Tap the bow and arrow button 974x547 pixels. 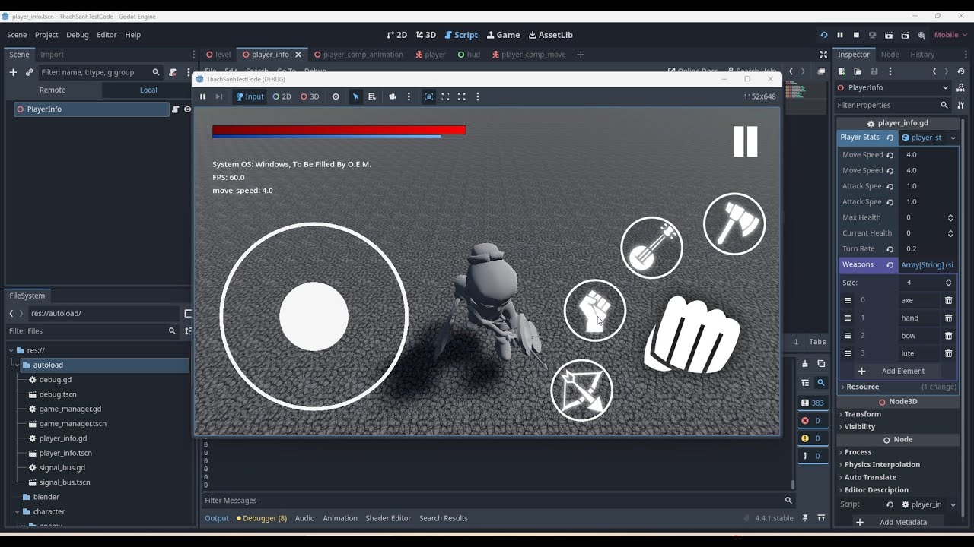582,390
